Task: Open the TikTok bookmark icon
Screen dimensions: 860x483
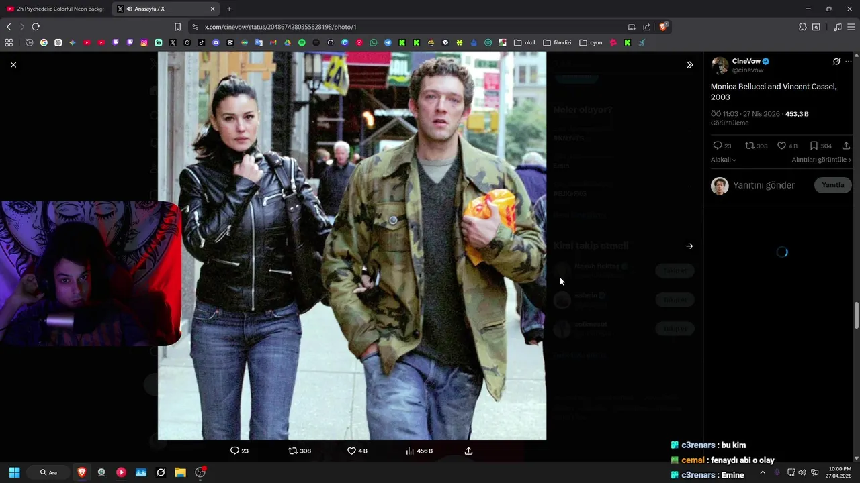Action: point(202,42)
